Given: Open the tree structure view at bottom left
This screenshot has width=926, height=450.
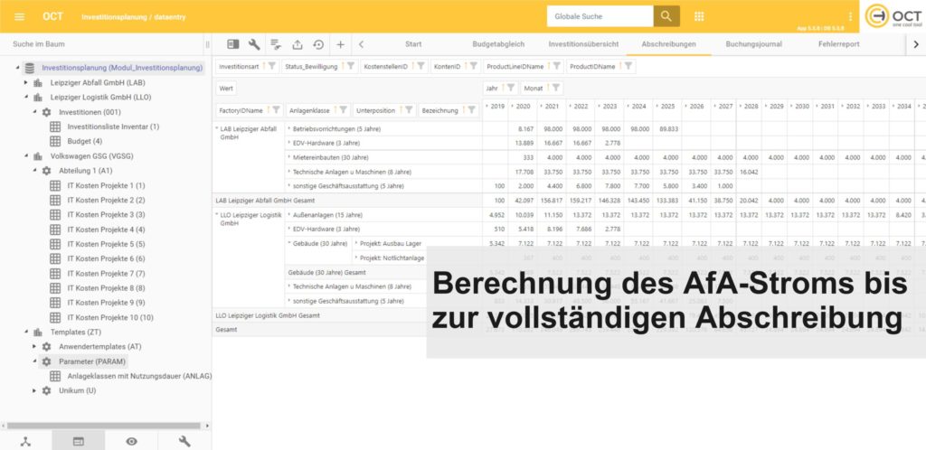Looking at the screenshot, I should [x=26, y=441].
